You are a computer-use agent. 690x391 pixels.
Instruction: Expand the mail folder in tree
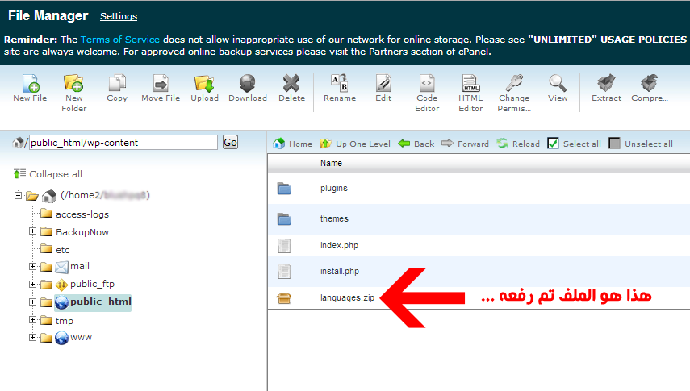click(x=33, y=267)
